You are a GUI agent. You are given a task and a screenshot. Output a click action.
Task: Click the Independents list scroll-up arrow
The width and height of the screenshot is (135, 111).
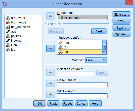point(104,42)
